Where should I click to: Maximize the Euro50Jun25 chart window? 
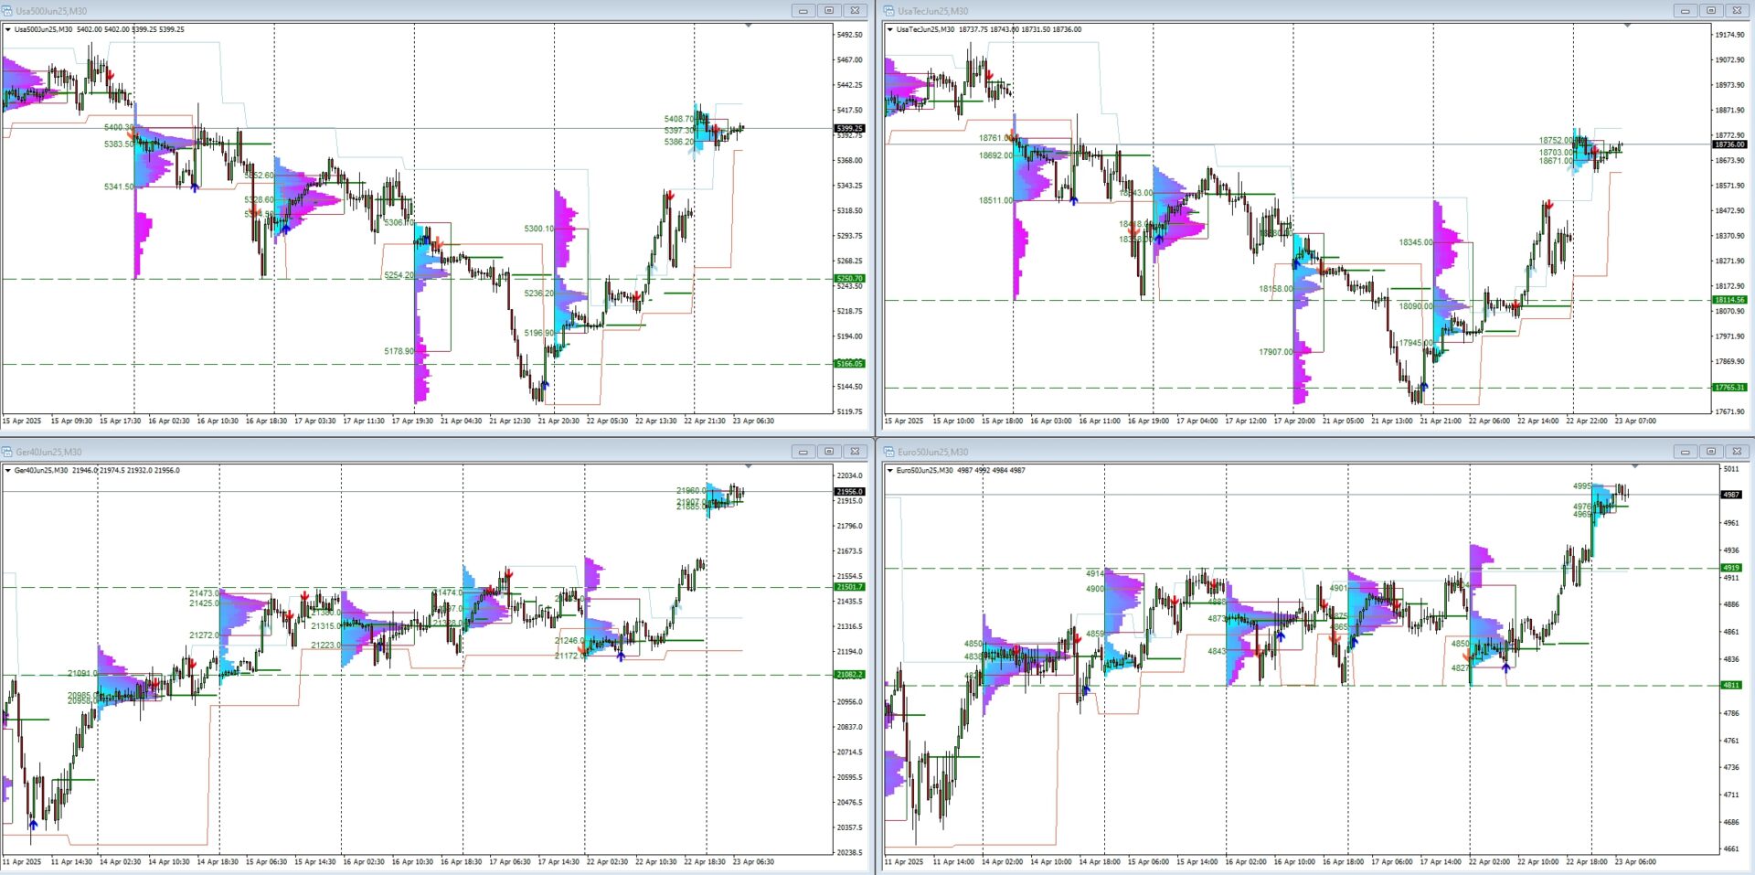point(1711,452)
